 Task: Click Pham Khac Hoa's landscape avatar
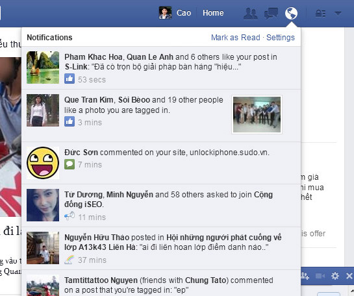[43, 68]
